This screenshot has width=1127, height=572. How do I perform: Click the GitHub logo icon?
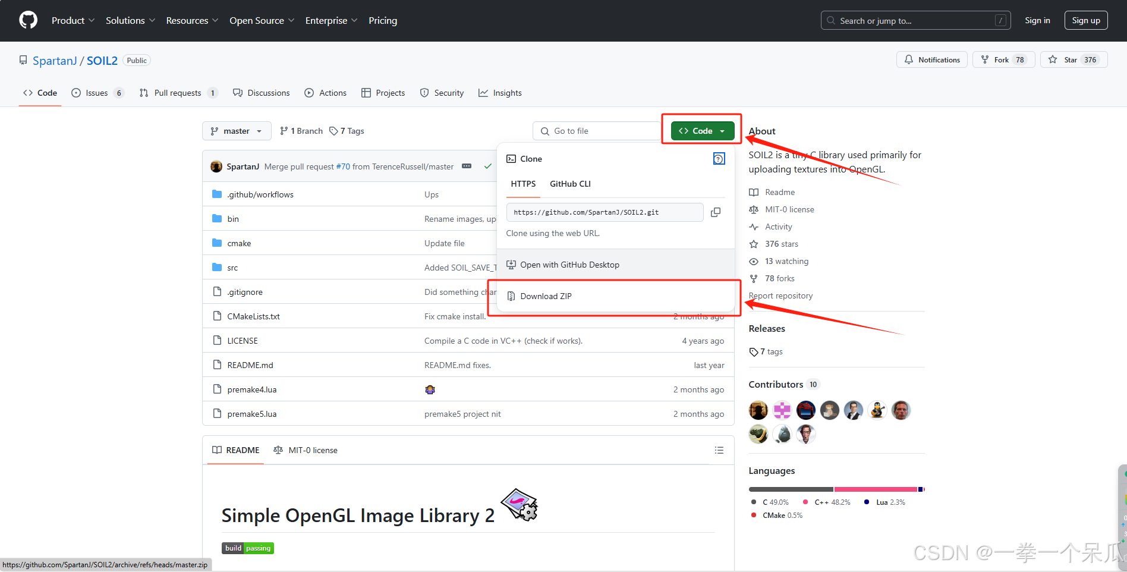[28, 20]
